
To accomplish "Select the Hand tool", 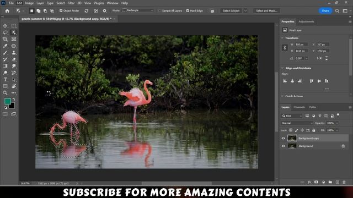I will [14, 86].
